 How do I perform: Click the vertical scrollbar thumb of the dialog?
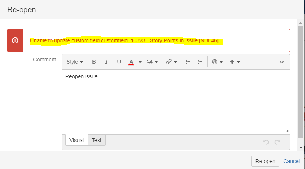click(x=301, y=81)
